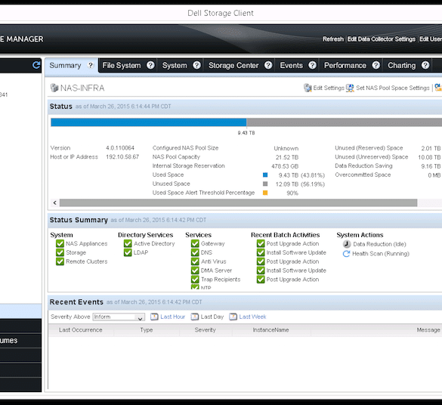Screen dimensions: 442x405
Task: Sort by the Last Occurrence column header
Action: pos(81,329)
